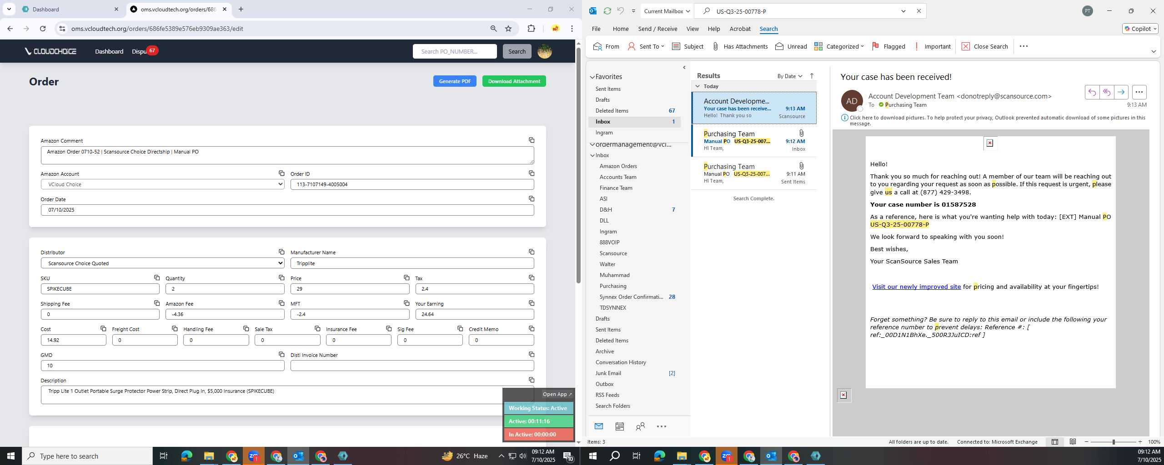
Task: Click Forward arrow icon in email header
Action: pyautogui.click(x=1121, y=92)
